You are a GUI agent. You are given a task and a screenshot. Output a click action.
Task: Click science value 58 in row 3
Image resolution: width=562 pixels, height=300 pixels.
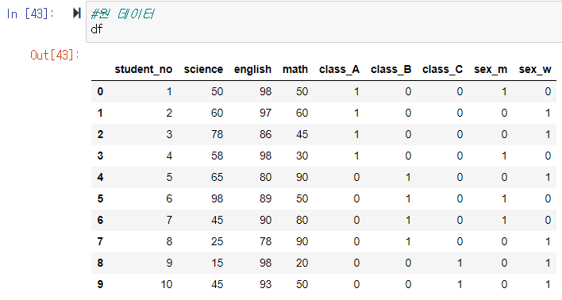217,156
